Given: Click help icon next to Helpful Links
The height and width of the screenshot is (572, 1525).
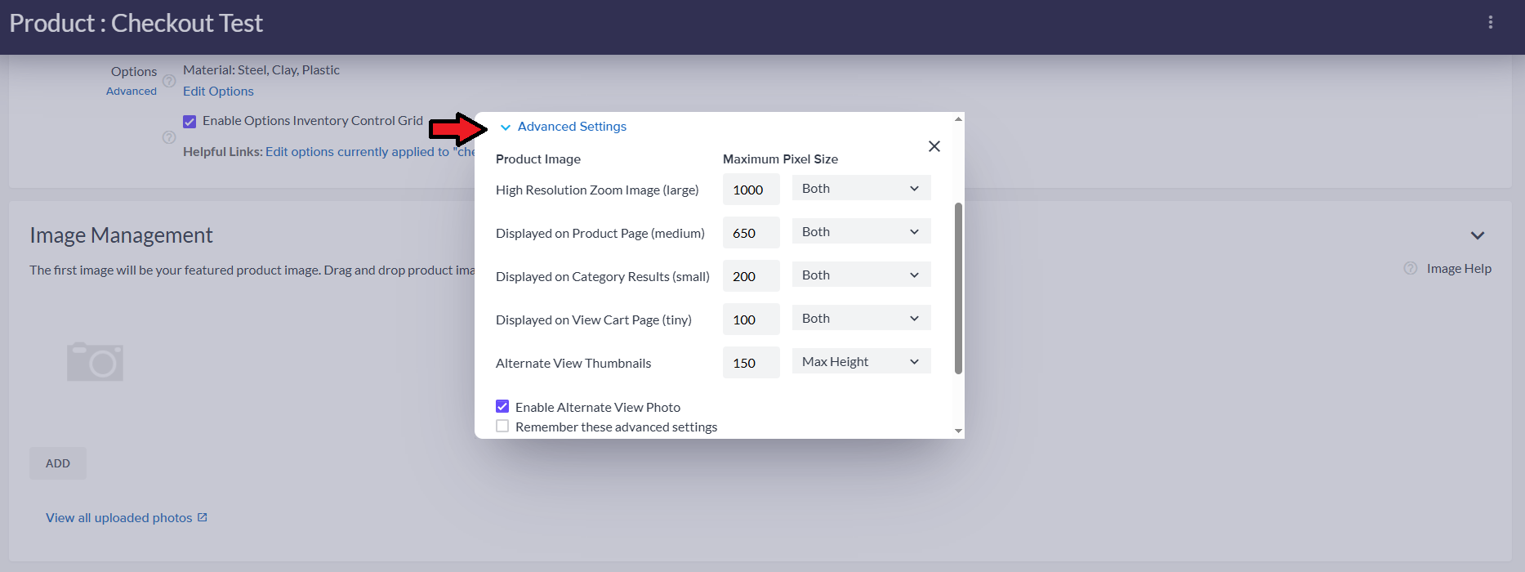Looking at the screenshot, I should point(169,137).
